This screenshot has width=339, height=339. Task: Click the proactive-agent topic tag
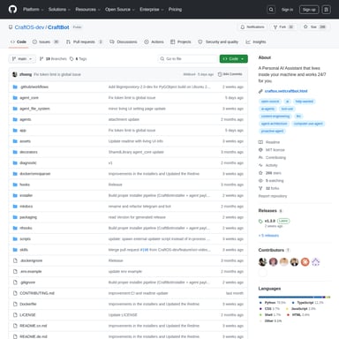[272, 131]
